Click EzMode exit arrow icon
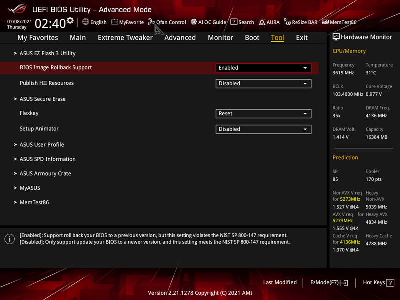The image size is (400, 300). [344, 283]
